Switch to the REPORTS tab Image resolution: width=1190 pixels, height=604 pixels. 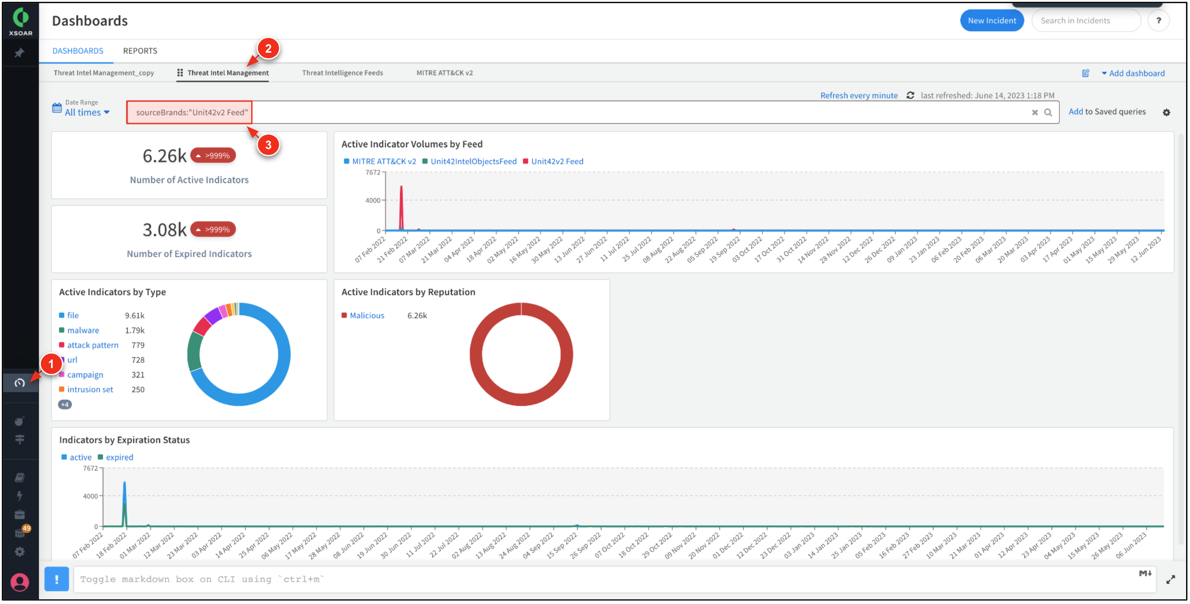pos(140,51)
